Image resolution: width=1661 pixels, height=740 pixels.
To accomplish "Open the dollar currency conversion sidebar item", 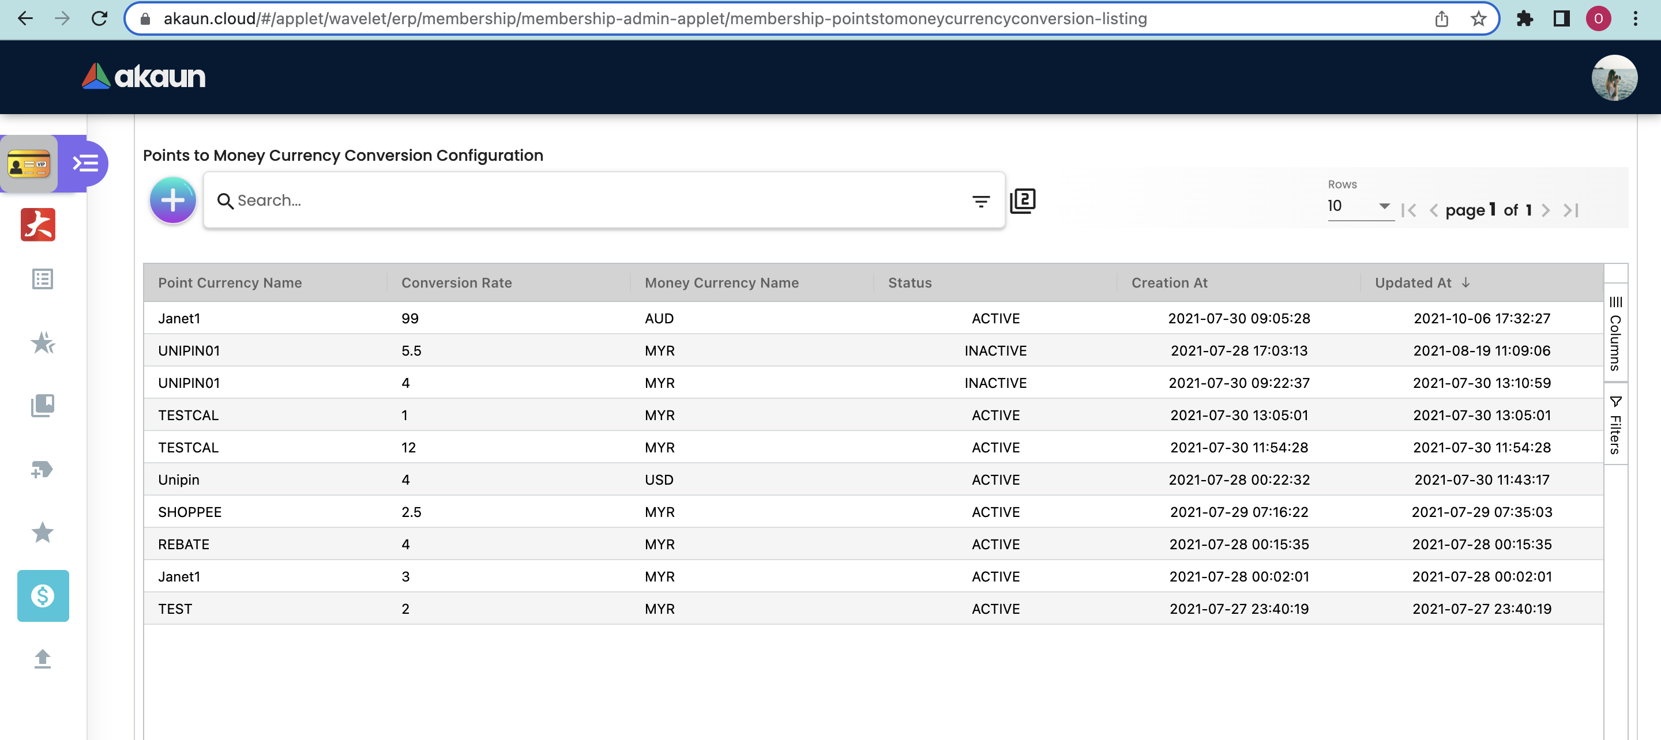I will [43, 595].
